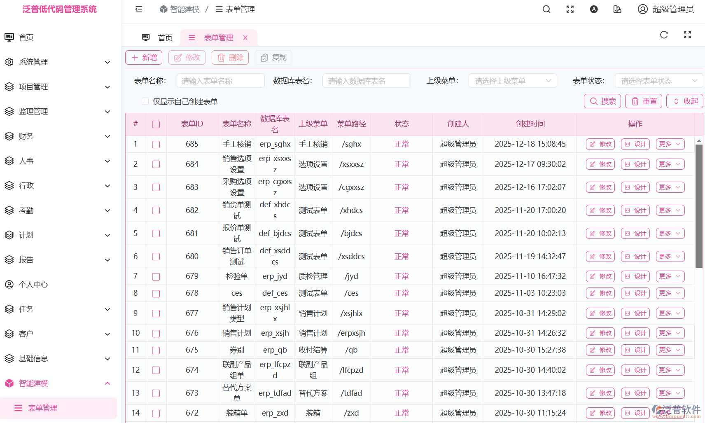Screen dimensions: 705x423
Task: Select all rows via the header checkbox
Action: coord(156,124)
